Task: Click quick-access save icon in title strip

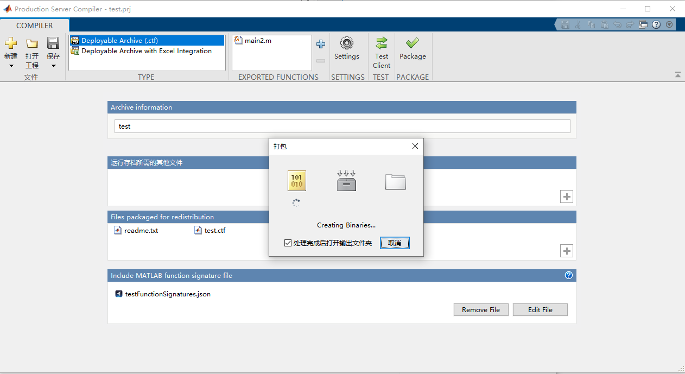Action: tap(565, 24)
